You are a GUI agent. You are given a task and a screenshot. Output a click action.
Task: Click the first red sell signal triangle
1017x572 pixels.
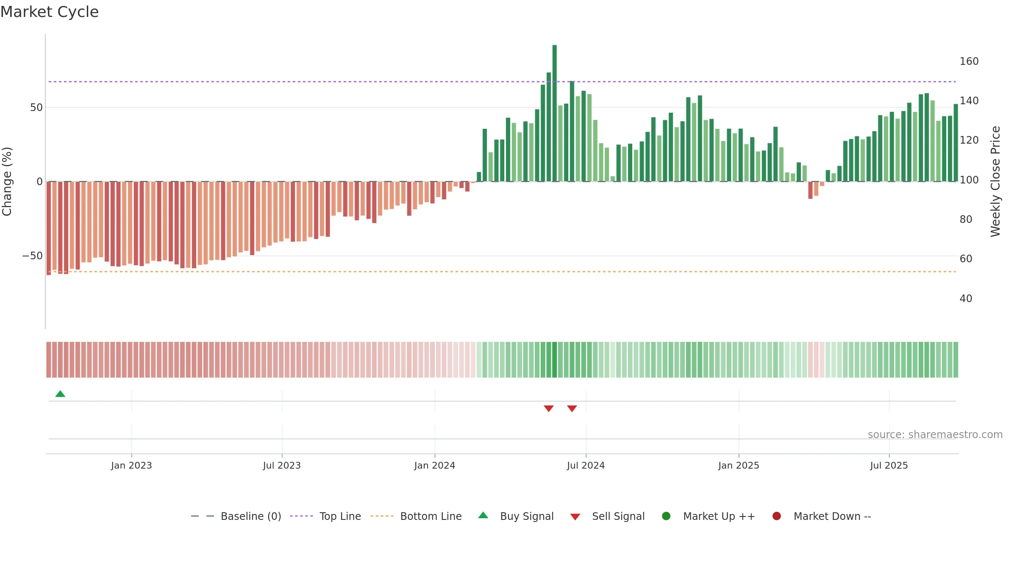coord(549,408)
